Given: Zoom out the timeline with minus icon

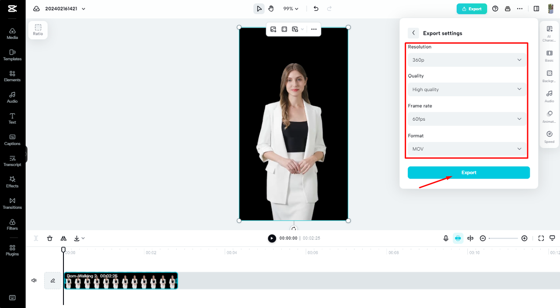Looking at the screenshot, I should 483,238.
